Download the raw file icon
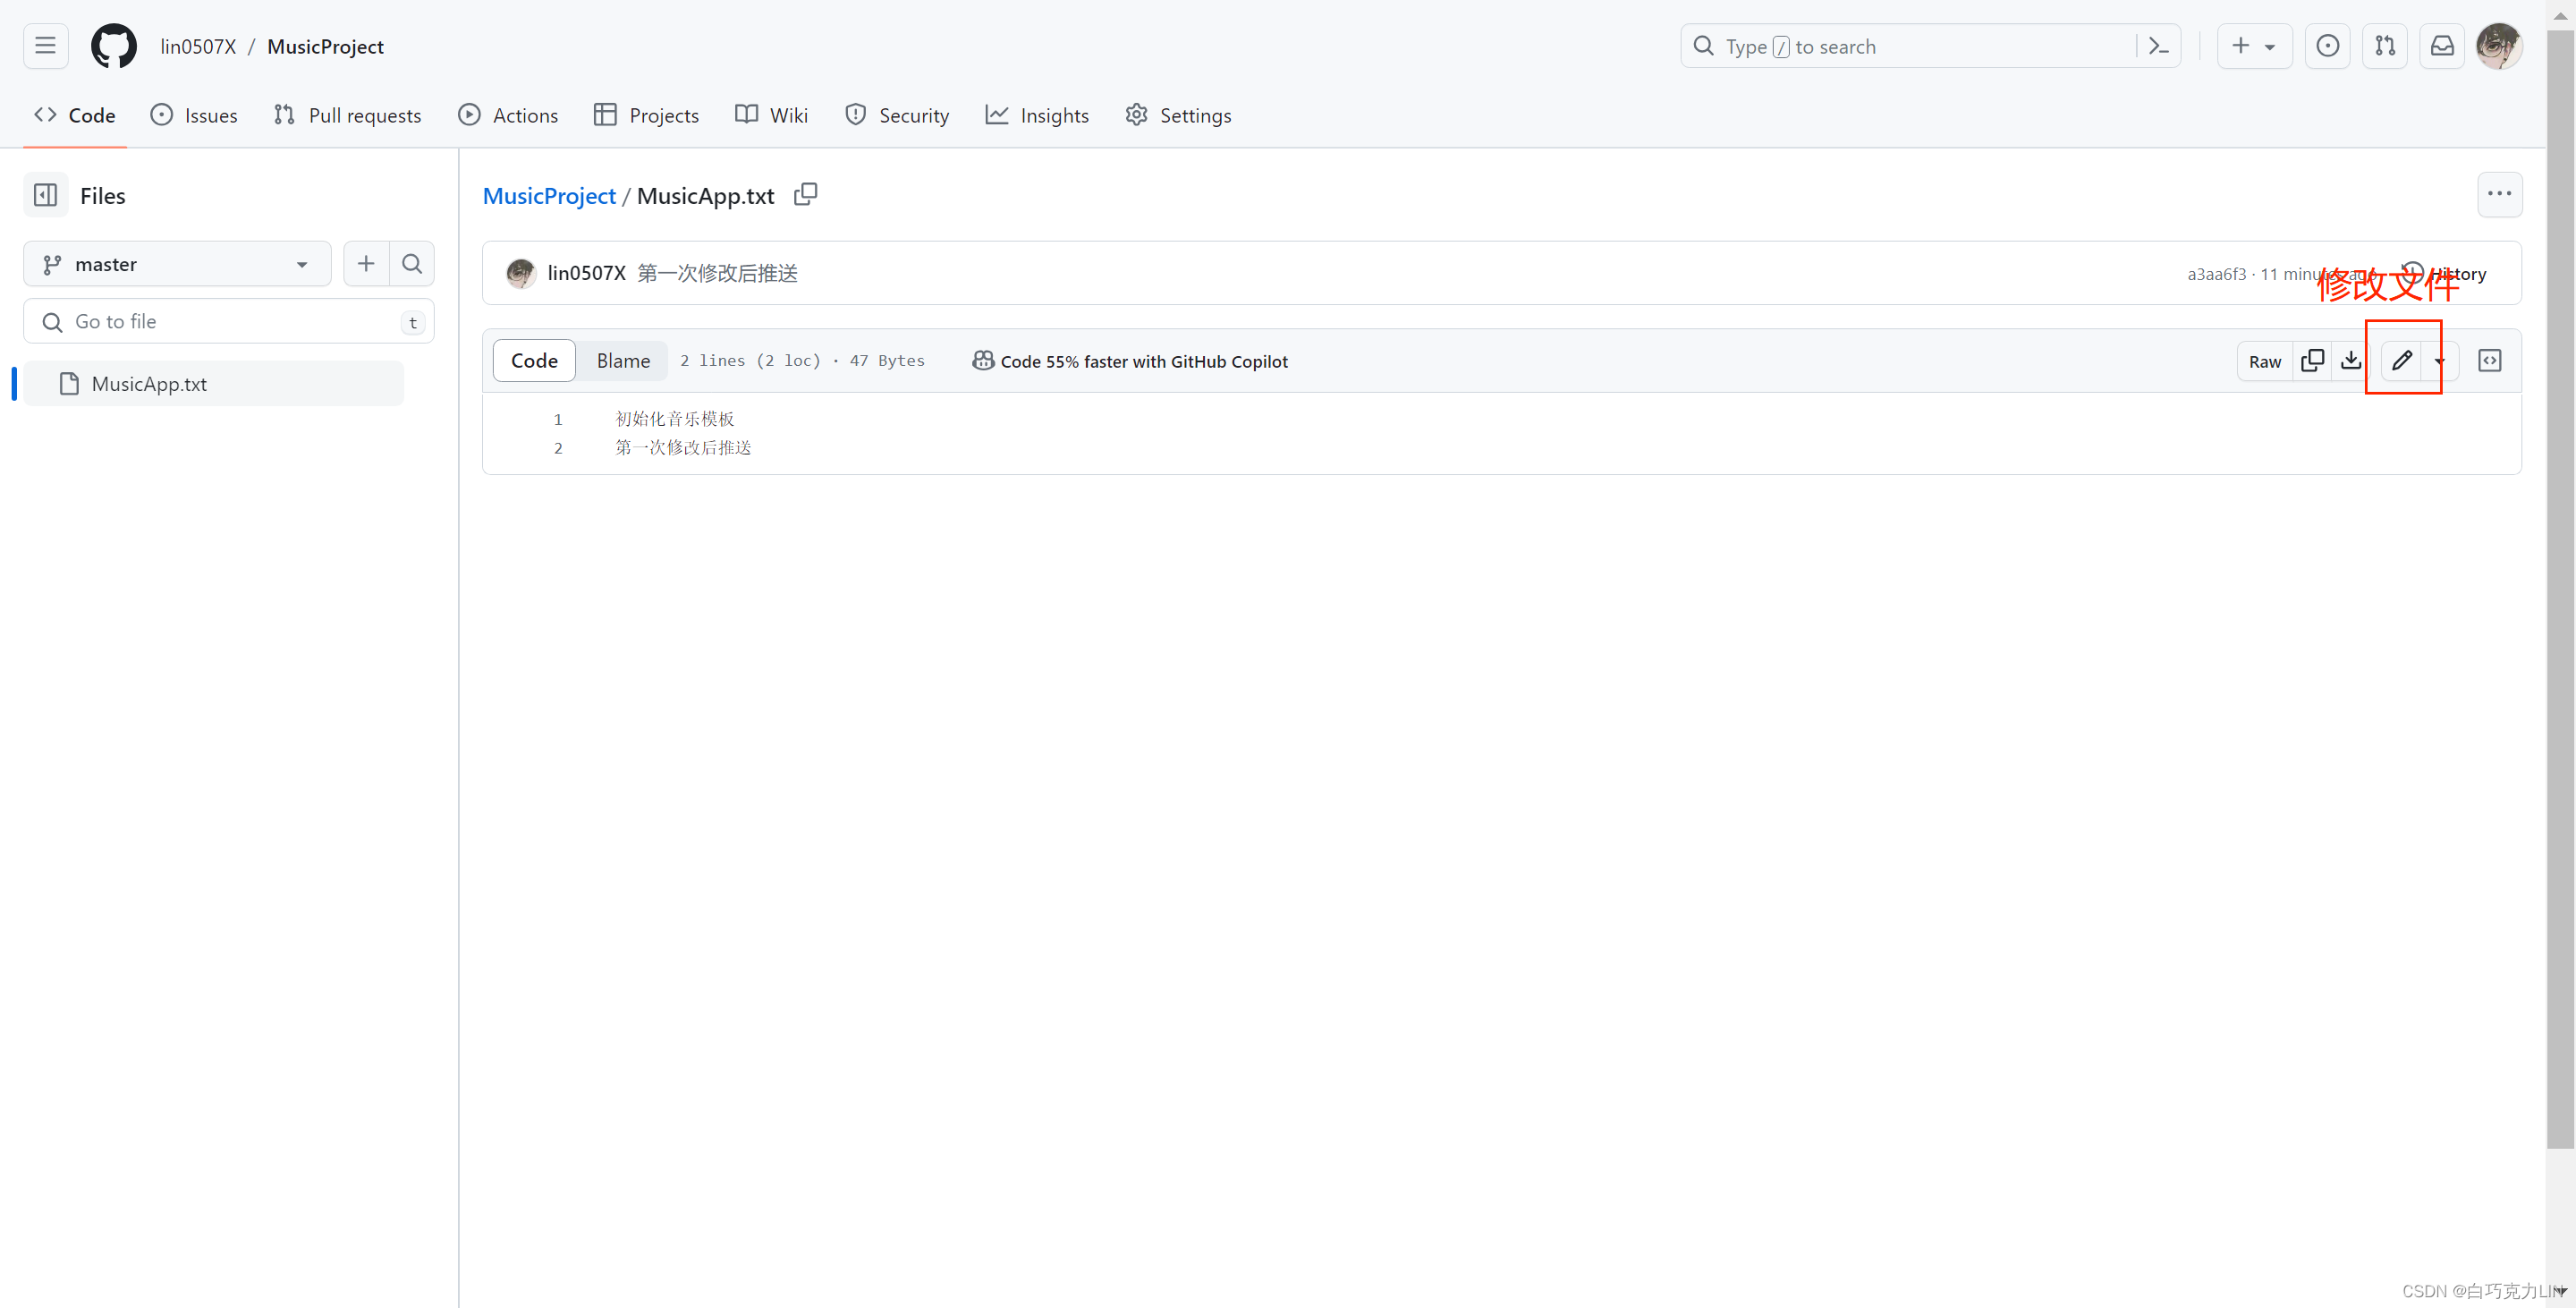This screenshot has height=1308, width=2576. point(2351,361)
